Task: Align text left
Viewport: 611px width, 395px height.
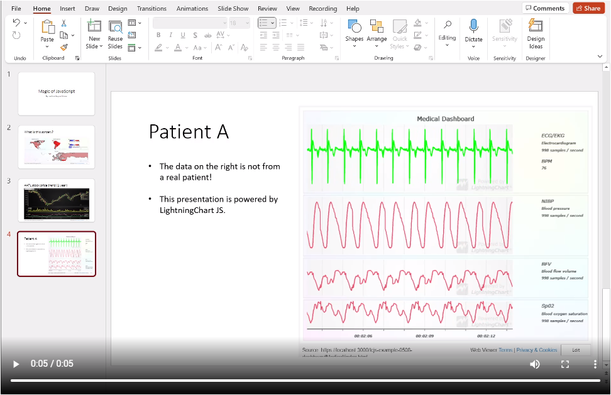Action: coord(264,48)
